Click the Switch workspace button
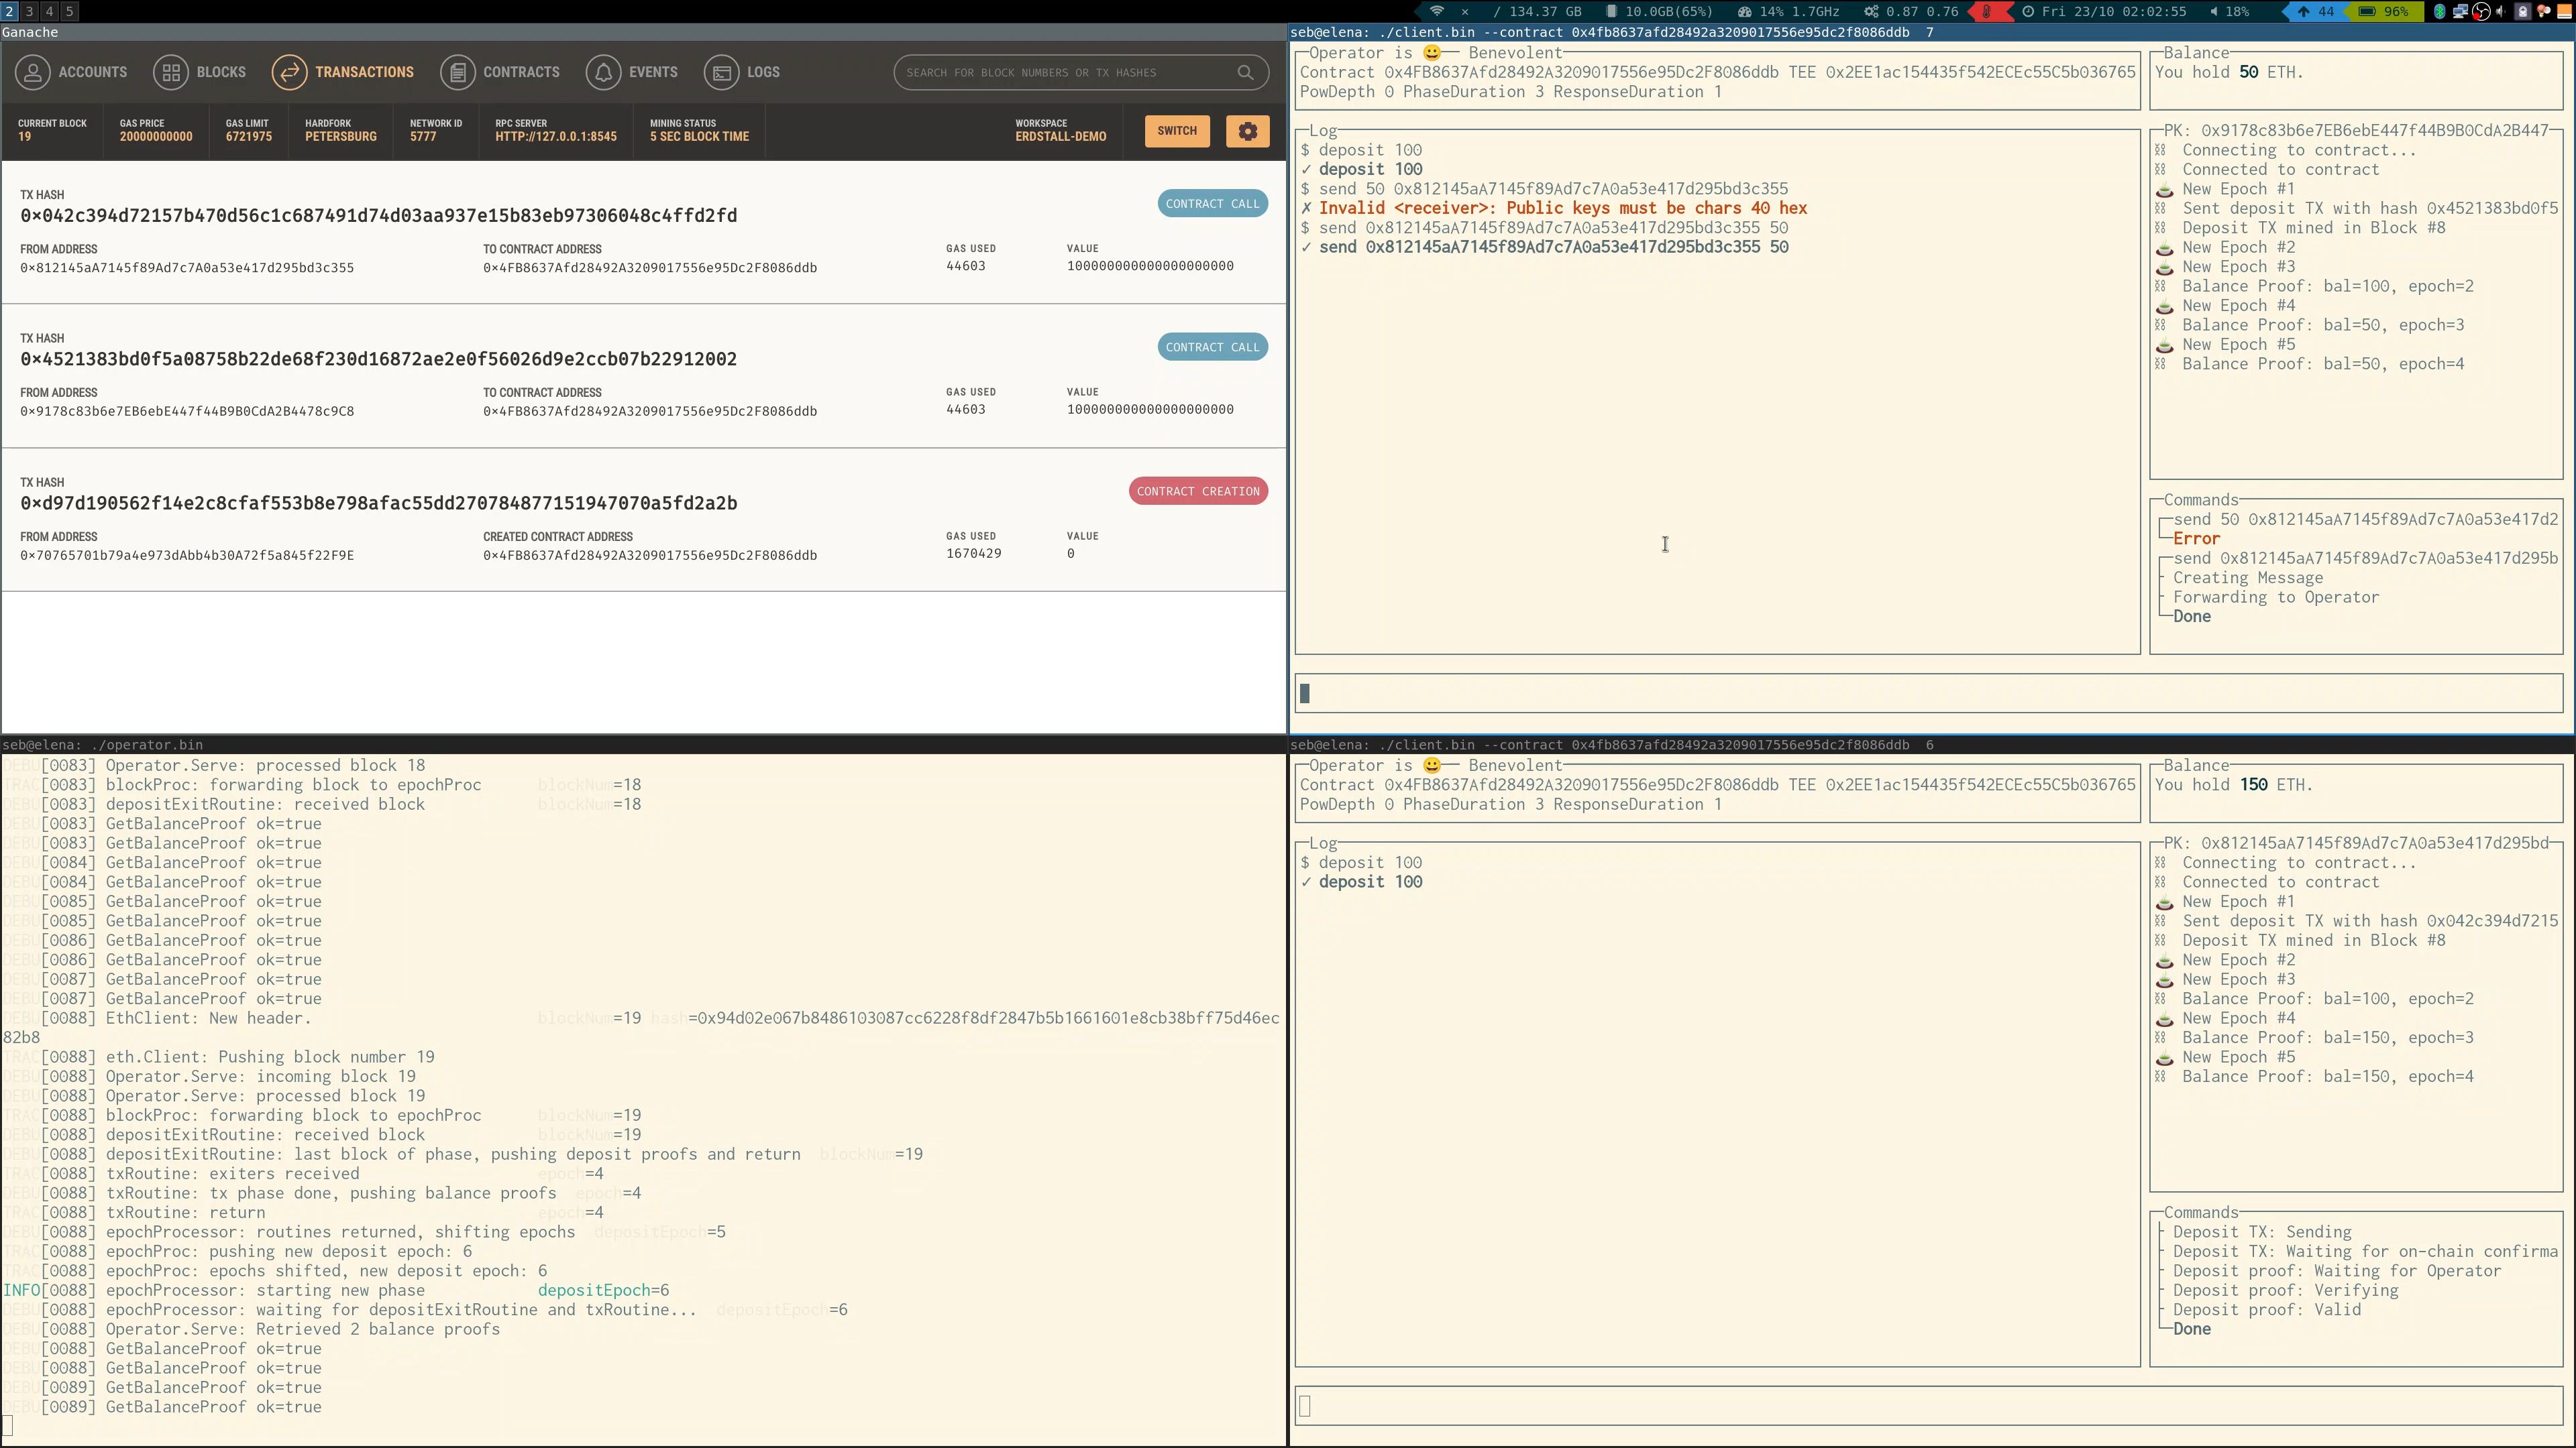 [1177, 131]
